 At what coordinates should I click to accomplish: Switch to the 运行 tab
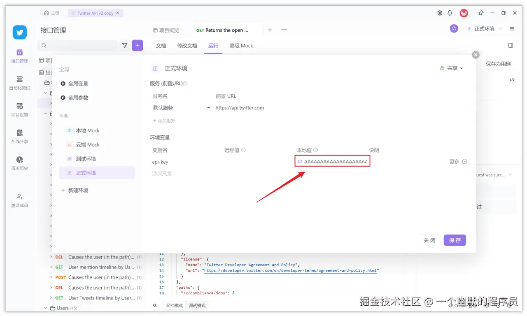213,46
